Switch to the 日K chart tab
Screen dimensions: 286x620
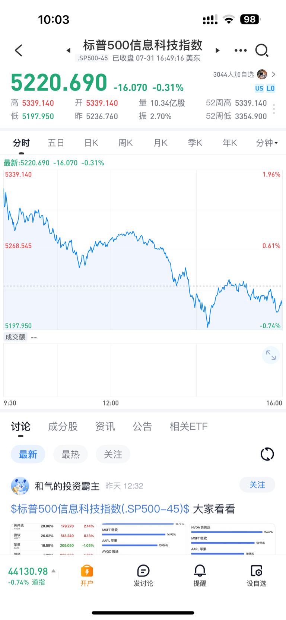(x=91, y=143)
